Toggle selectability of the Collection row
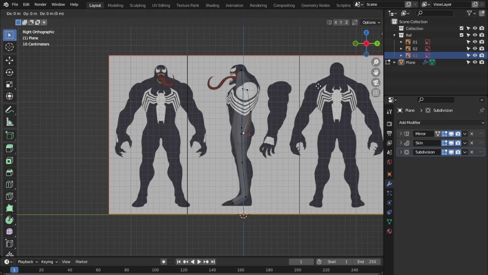Image resolution: width=488 pixels, height=275 pixels. pyautogui.click(x=469, y=28)
